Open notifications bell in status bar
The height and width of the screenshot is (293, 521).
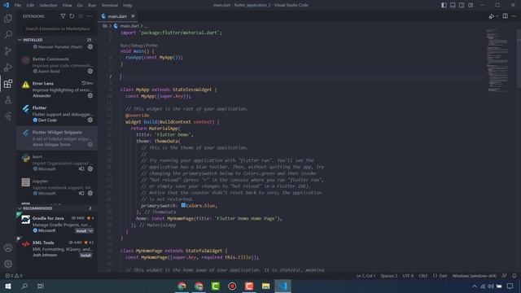514,276
